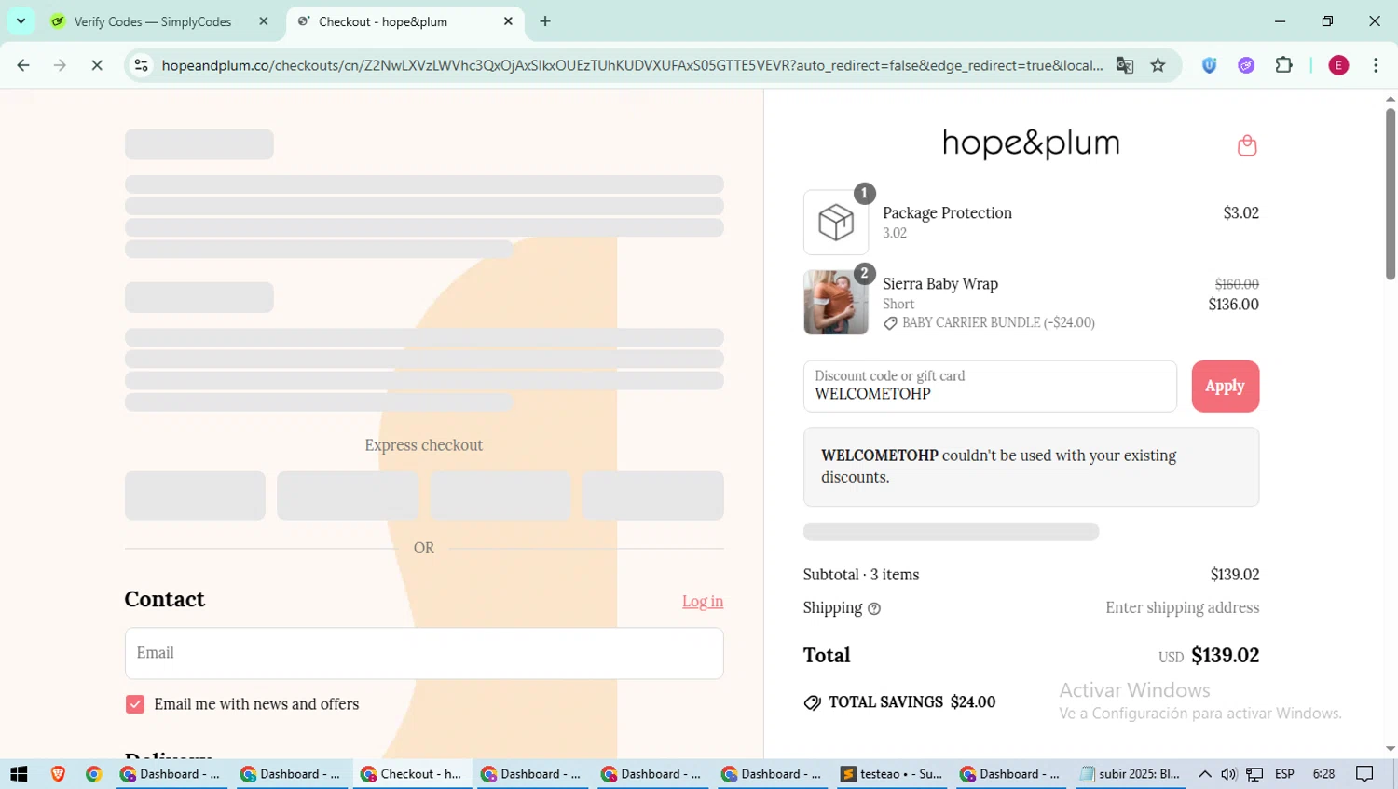The image size is (1398, 789).
Task: Open a new browser tab
Action: coord(545,21)
